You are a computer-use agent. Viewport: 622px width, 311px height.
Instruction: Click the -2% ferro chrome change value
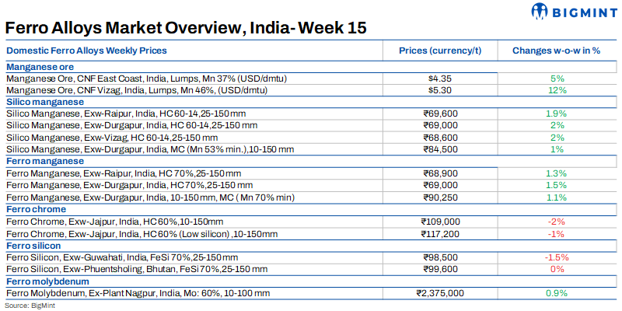pyautogui.click(x=556, y=222)
